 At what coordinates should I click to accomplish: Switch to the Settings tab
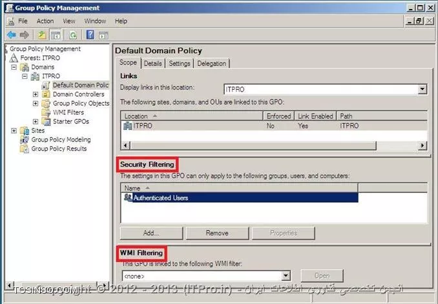click(x=180, y=64)
